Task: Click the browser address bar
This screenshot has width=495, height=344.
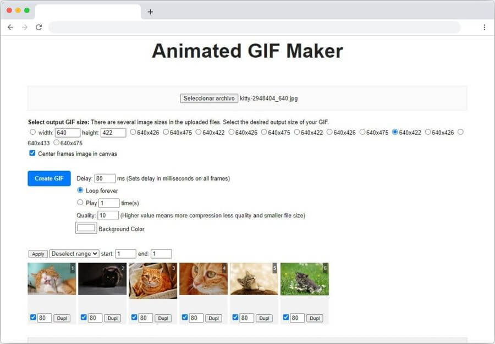Action: tap(254, 27)
